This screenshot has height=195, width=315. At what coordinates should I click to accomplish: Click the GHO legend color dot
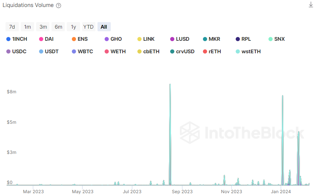click(x=107, y=39)
